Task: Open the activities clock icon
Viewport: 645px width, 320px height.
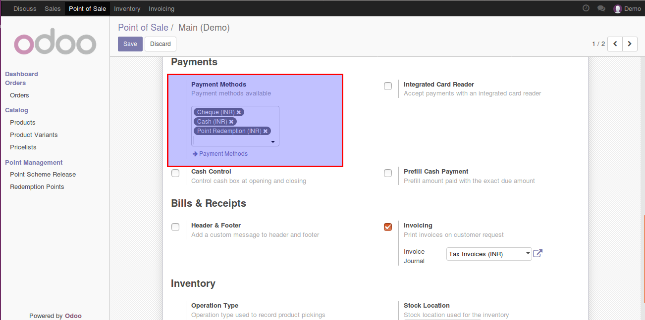Action: pos(586,8)
